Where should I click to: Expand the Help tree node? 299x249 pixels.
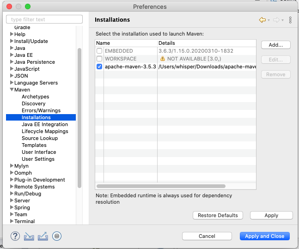tap(12, 34)
